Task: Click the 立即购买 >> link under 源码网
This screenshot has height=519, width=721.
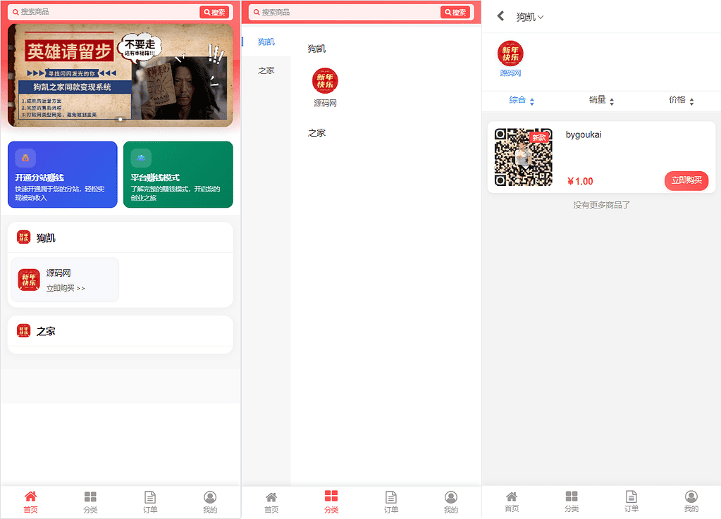Action: pyautogui.click(x=66, y=288)
